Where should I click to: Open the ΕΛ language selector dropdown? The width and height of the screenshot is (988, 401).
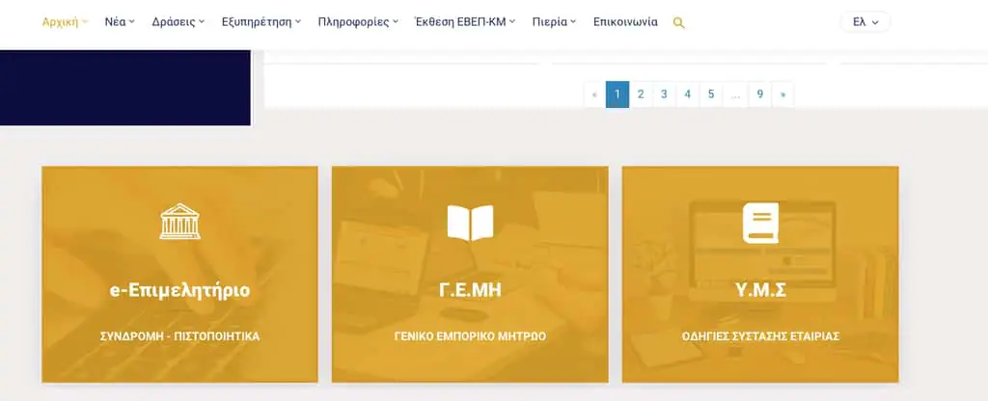(864, 21)
